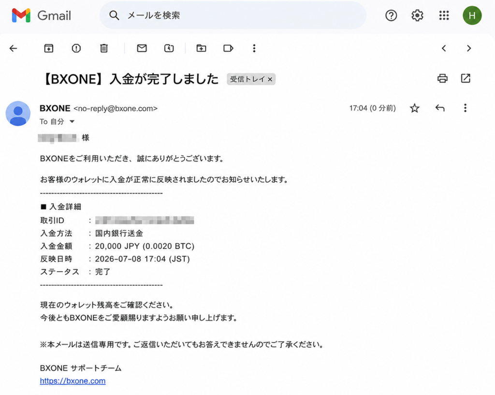Open toolbar More options menu
This screenshot has height=395, width=495.
pyautogui.click(x=254, y=48)
